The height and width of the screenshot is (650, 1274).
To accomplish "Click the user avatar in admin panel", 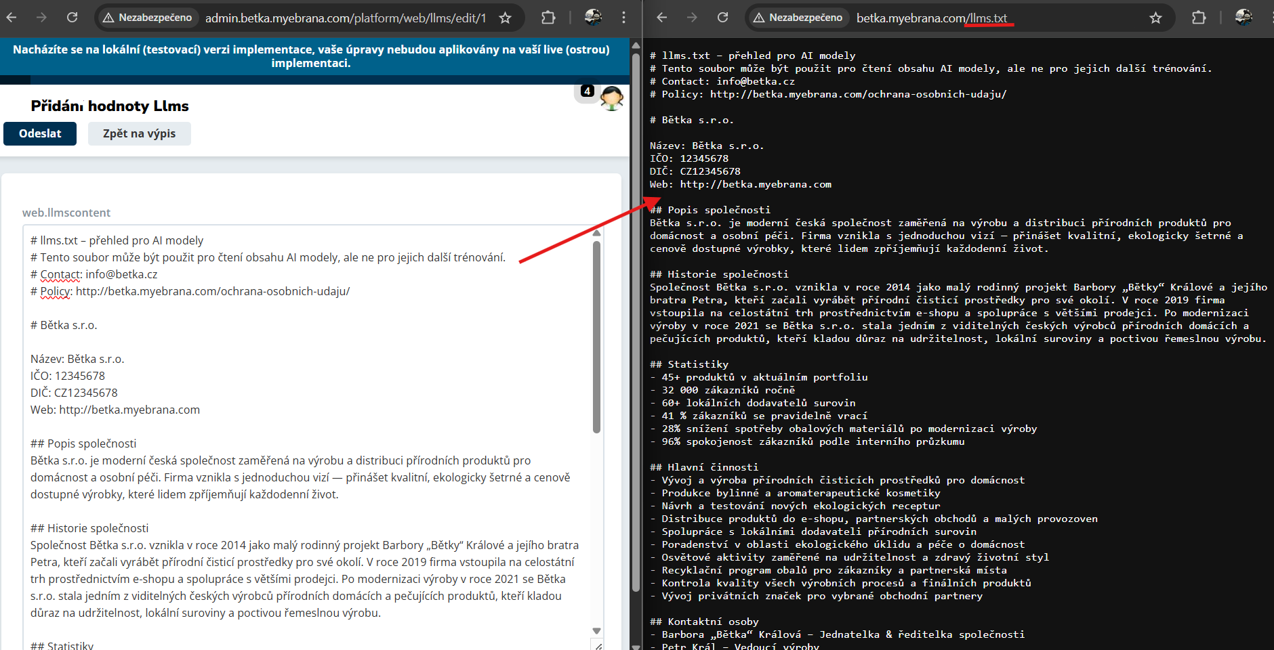I will [x=611, y=99].
